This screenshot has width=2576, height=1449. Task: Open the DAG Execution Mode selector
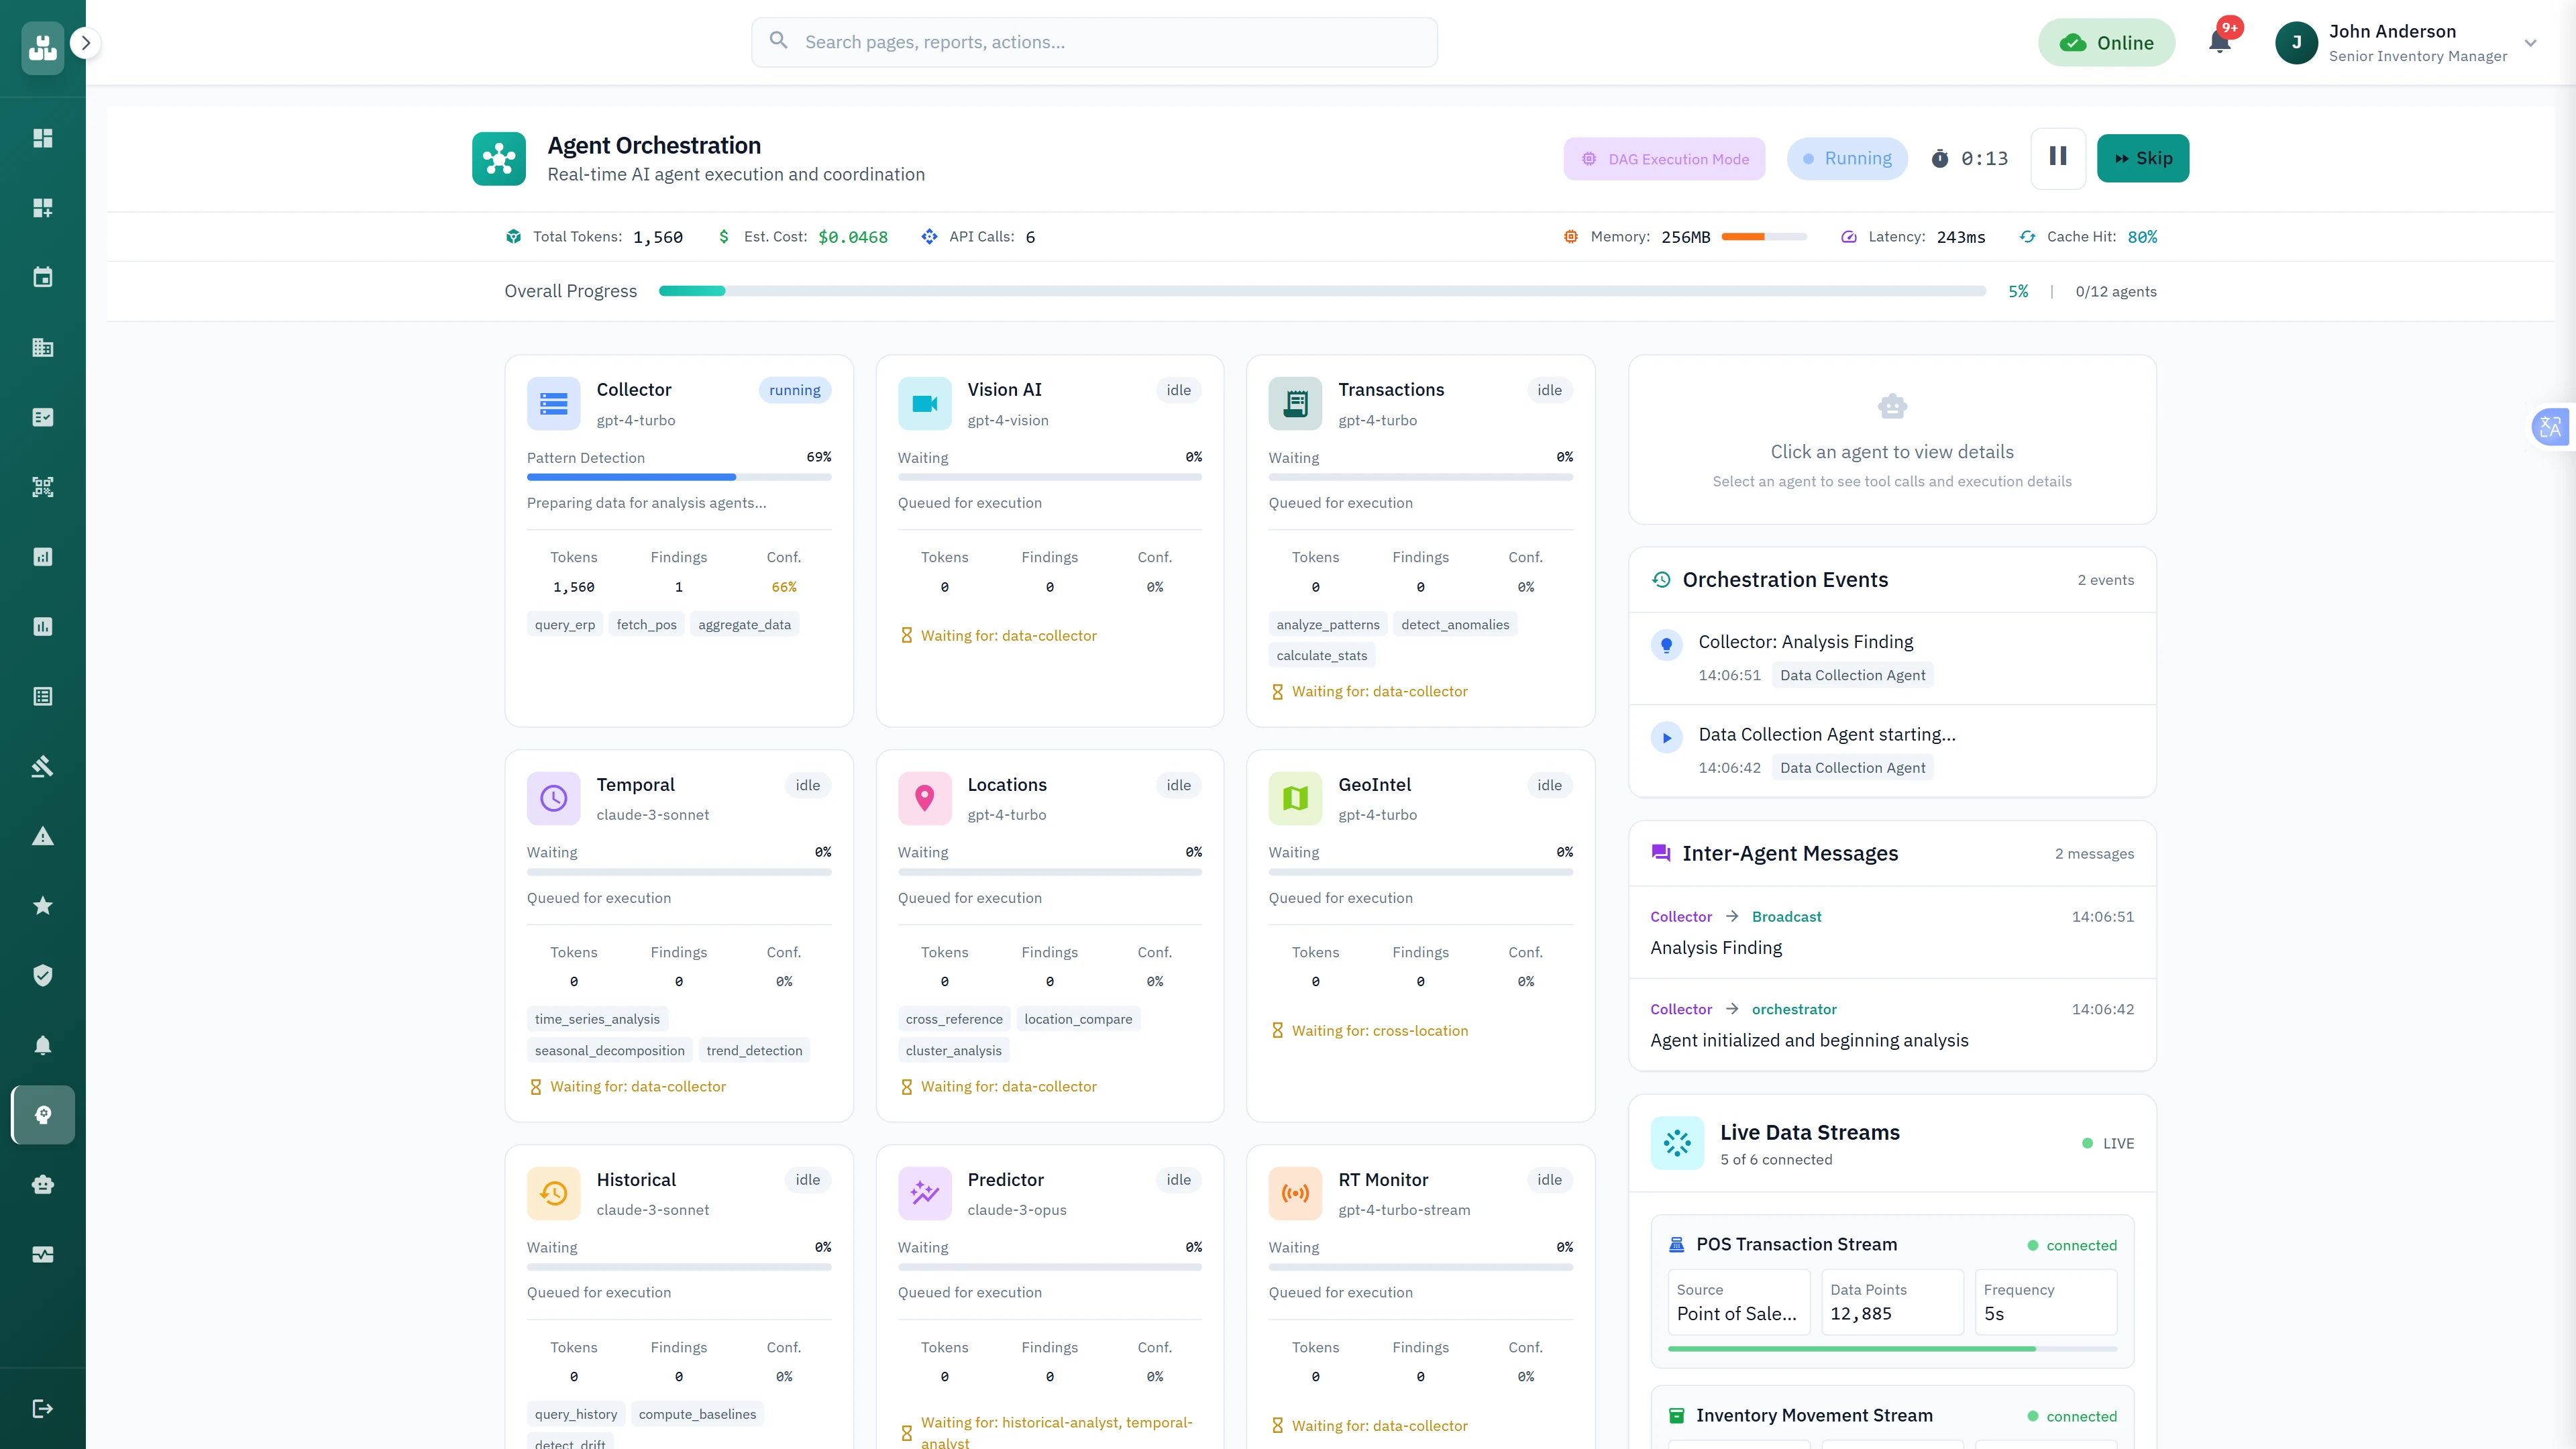pyautogui.click(x=1664, y=158)
